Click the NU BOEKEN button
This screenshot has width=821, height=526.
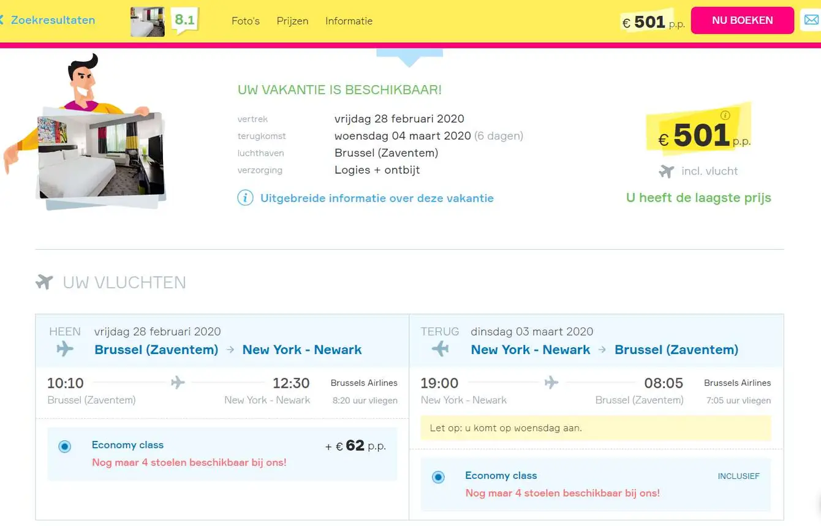(743, 20)
